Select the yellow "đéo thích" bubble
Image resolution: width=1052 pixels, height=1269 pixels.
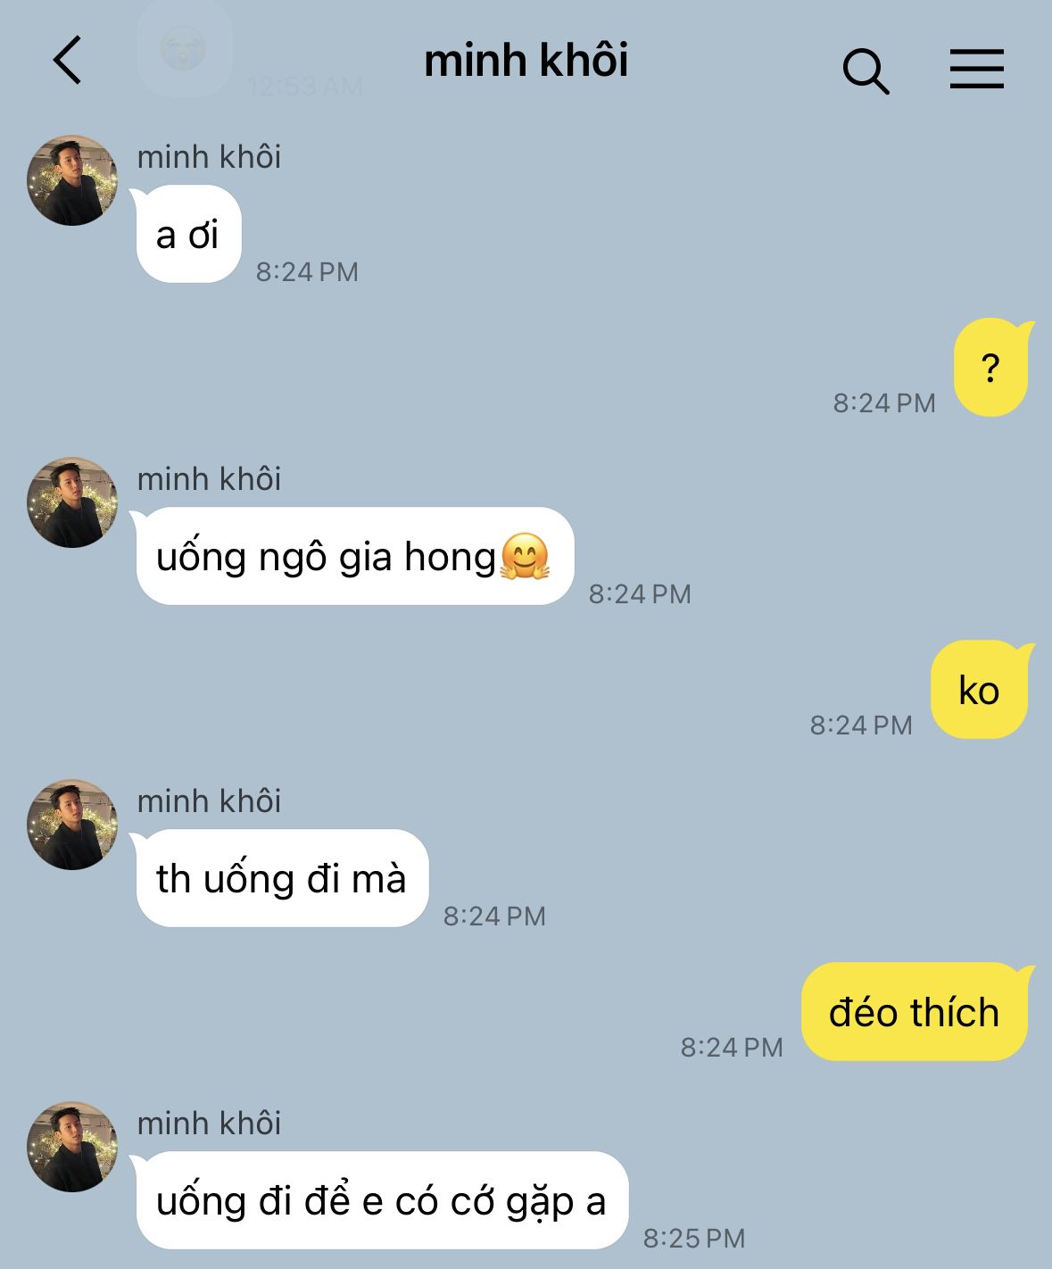click(x=915, y=1011)
